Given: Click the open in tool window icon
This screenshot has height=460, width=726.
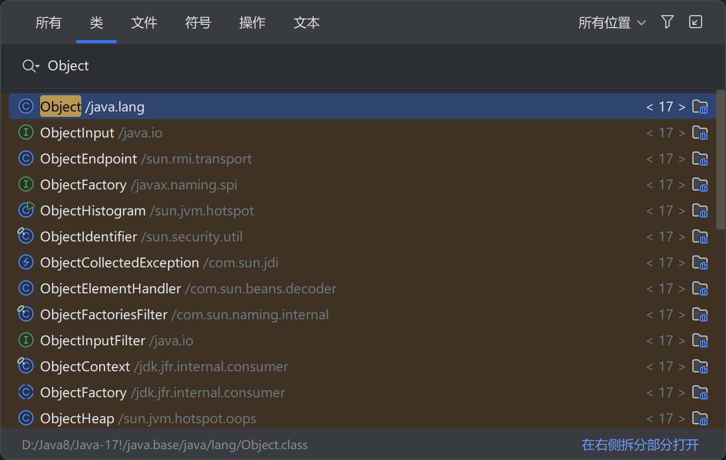Looking at the screenshot, I should [x=696, y=22].
